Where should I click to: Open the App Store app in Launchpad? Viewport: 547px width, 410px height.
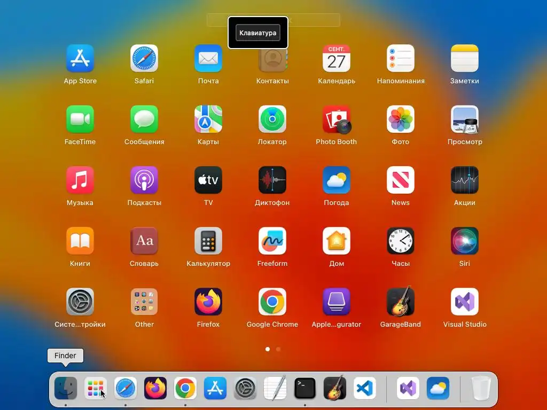click(80, 58)
